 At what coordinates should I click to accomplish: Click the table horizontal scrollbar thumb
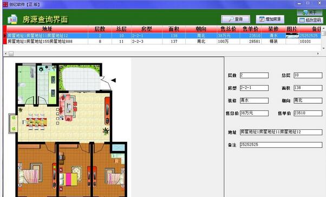11,54
